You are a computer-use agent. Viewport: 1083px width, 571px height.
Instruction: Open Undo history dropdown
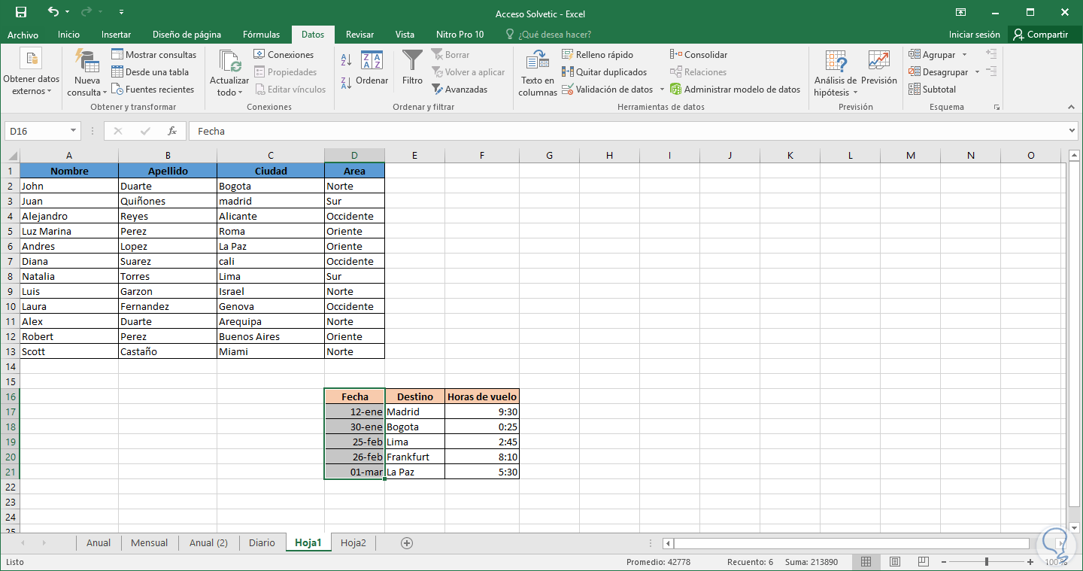click(68, 13)
